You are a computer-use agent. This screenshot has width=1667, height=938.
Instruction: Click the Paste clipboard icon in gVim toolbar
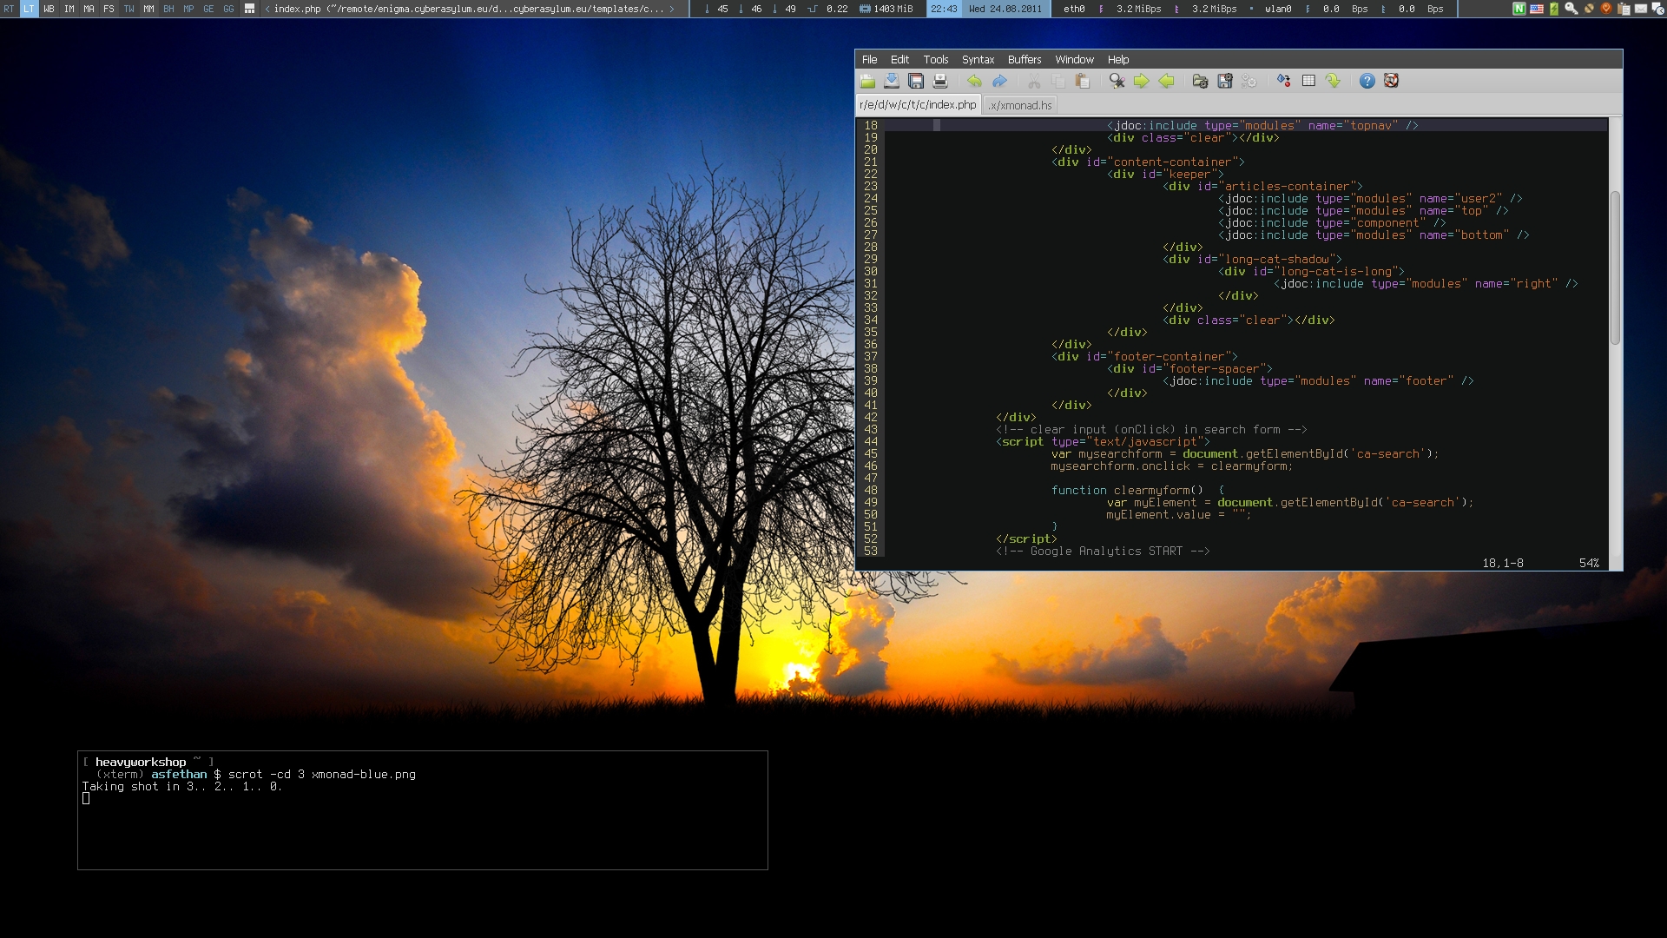click(1083, 81)
